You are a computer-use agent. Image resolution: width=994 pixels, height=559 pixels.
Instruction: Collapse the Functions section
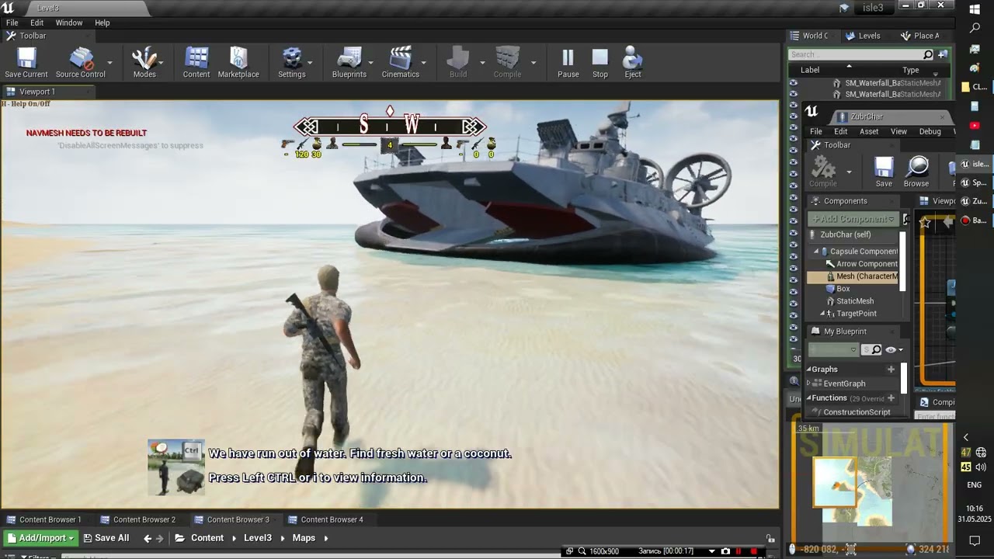point(808,398)
